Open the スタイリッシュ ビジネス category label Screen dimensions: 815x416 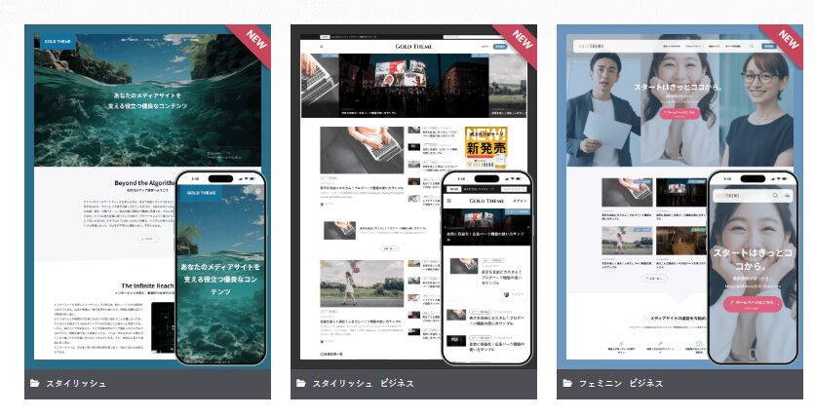pyautogui.click(x=363, y=384)
